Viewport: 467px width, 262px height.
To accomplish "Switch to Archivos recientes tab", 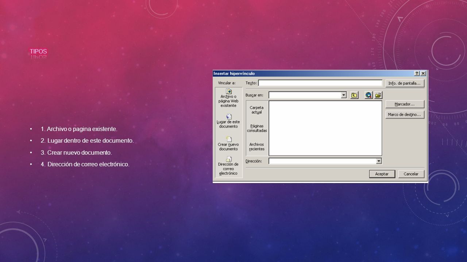I will click(257, 147).
